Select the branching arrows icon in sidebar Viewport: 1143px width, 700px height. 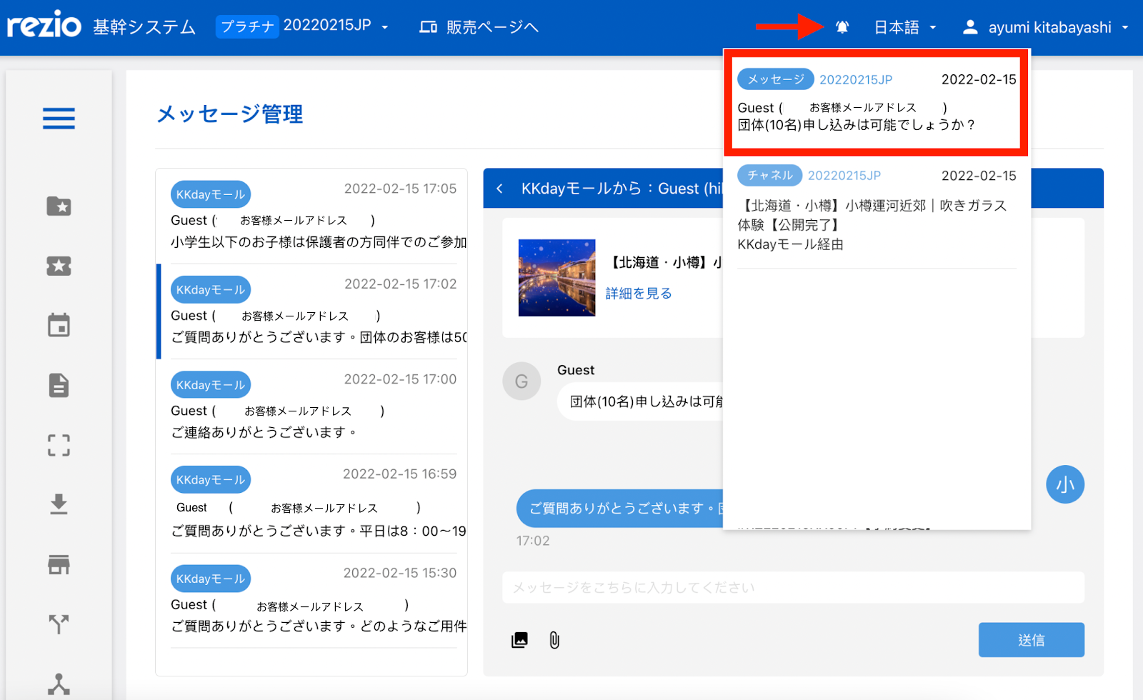(59, 624)
